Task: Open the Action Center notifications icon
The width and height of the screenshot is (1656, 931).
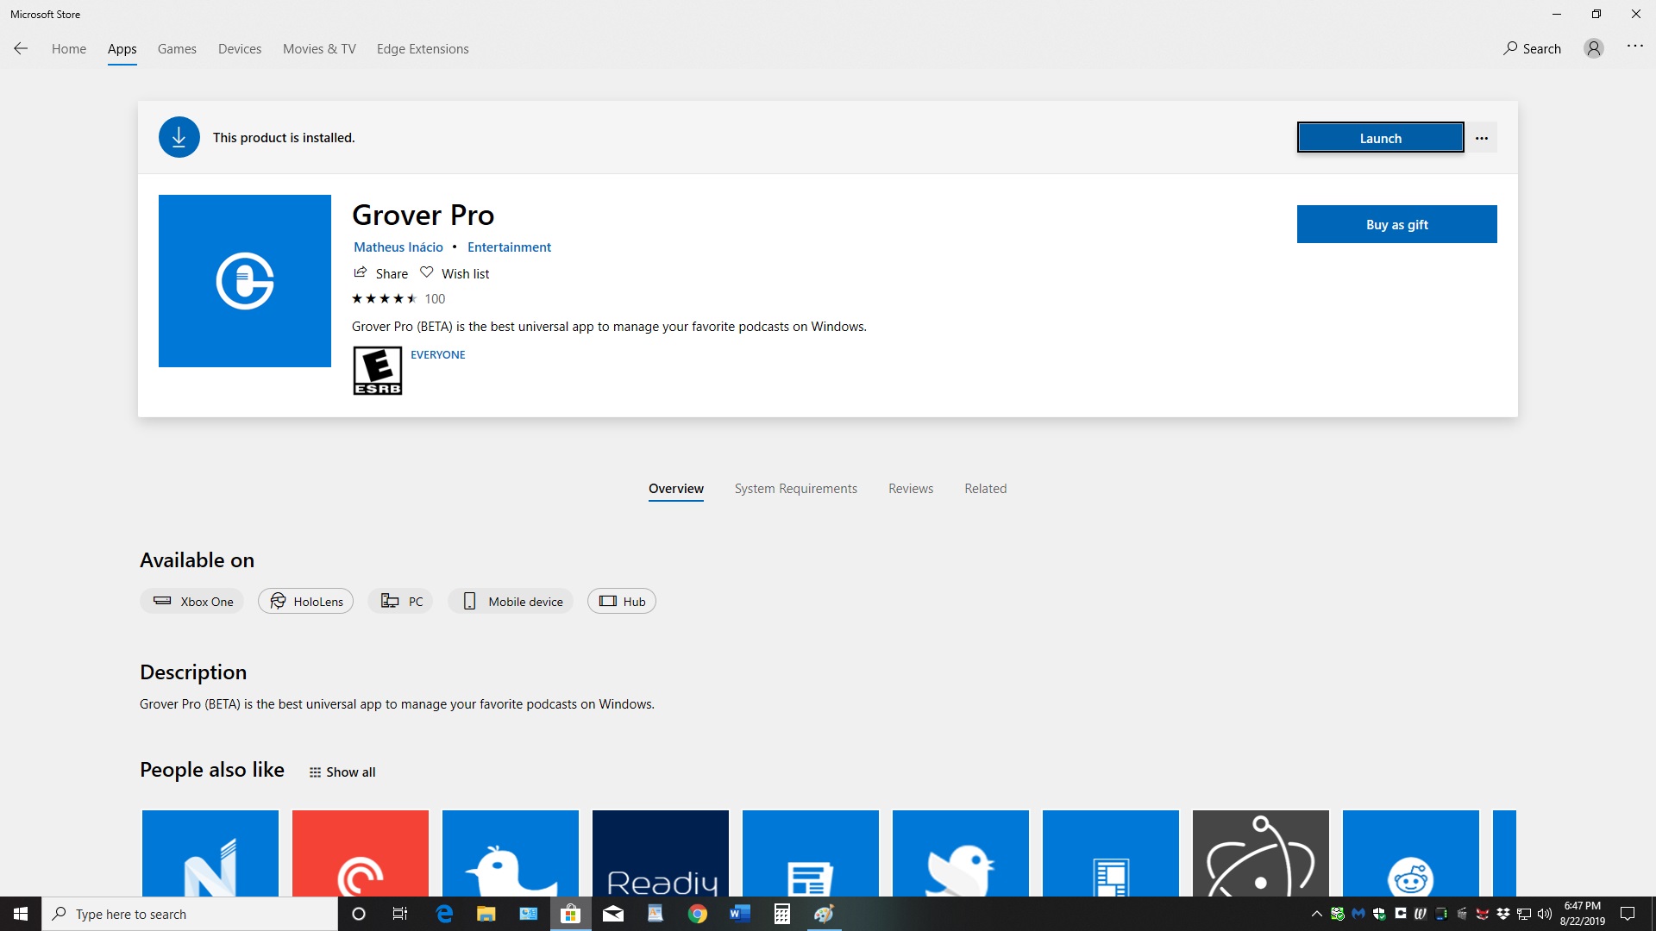Action: pyautogui.click(x=1628, y=914)
